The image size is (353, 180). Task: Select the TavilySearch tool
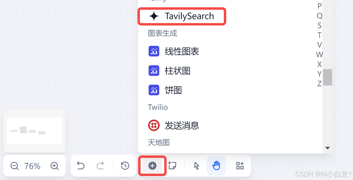click(182, 16)
